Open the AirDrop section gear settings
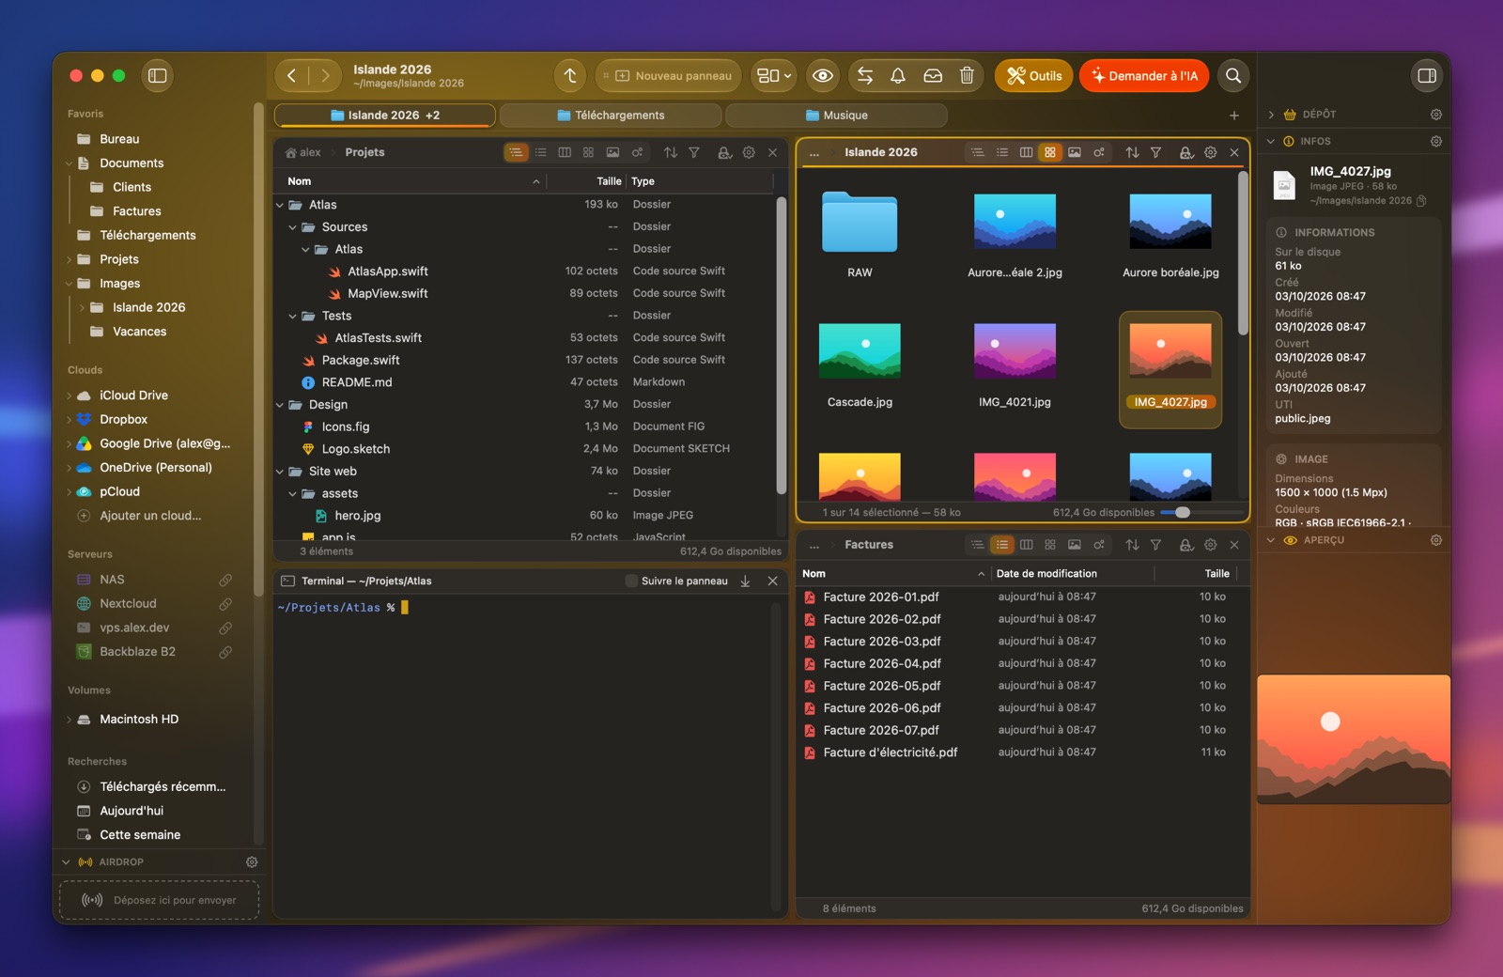Image resolution: width=1503 pixels, height=977 pixels. 252,862
